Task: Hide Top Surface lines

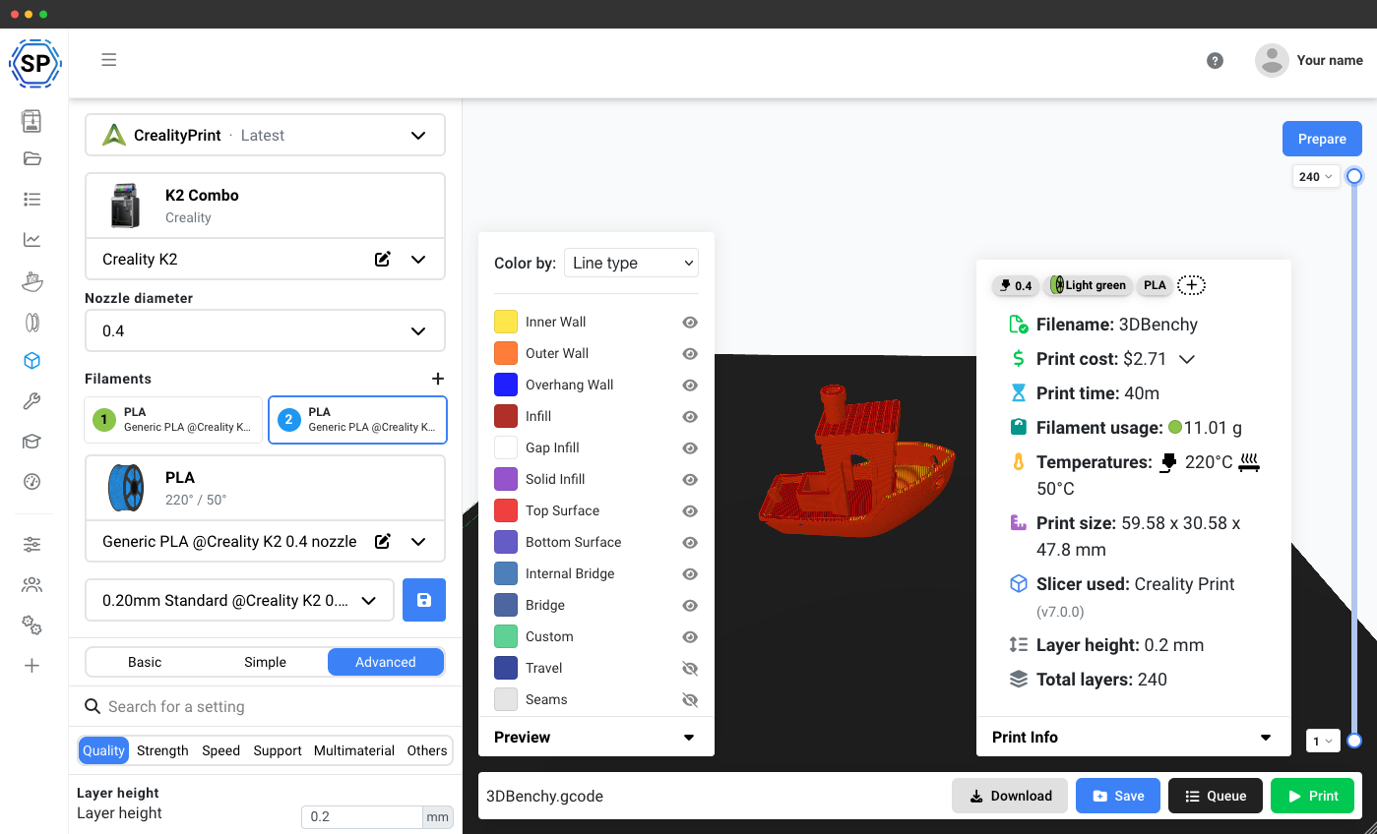Action: pyautogui.click(x=690, y=510)
